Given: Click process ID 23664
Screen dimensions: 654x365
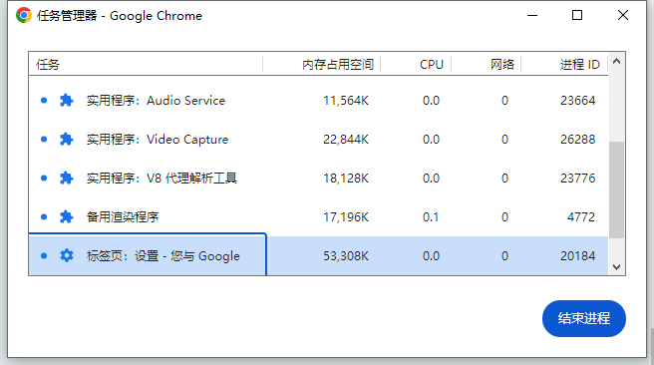Looking at the screenshot, I should tap(577, 100).
